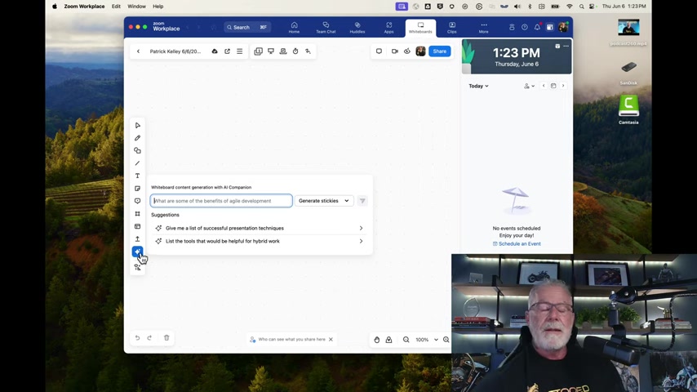Select the hand pan tool

(376, 340)
